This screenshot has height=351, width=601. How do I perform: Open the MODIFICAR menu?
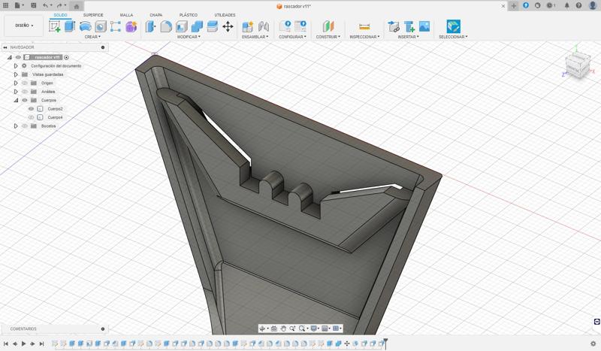(x=189, y=37)
